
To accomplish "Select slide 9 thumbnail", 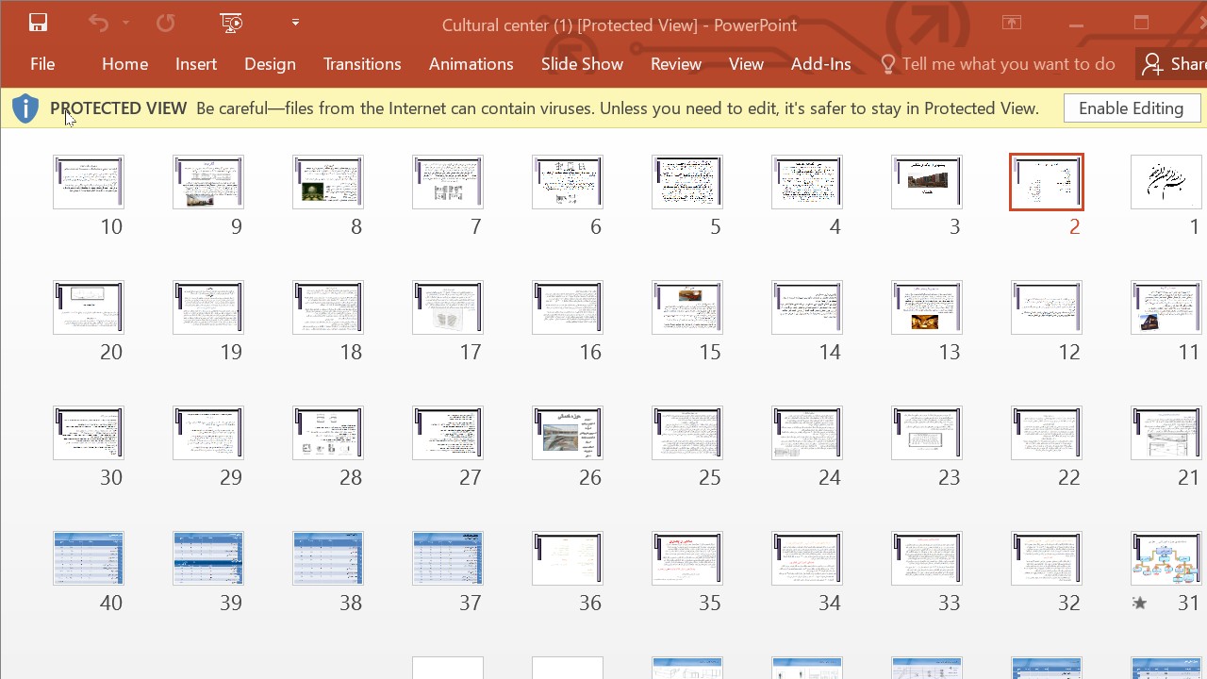I will coord(208,182).
